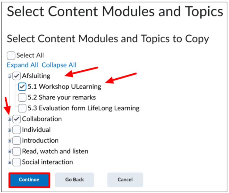Viewport: 229px width, 193px height.
Task: Expand Read, watch and listen node
Action: [x=10, y=151]
